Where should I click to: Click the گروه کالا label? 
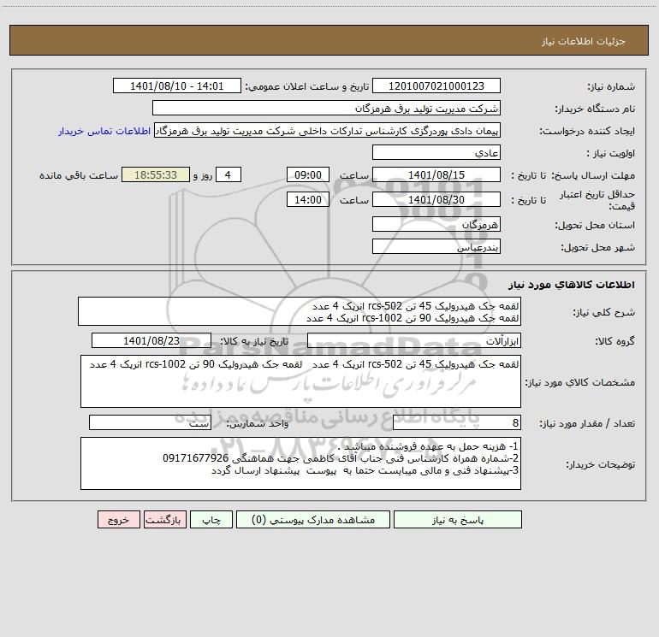pyautogui.click(x=615, y=341)
